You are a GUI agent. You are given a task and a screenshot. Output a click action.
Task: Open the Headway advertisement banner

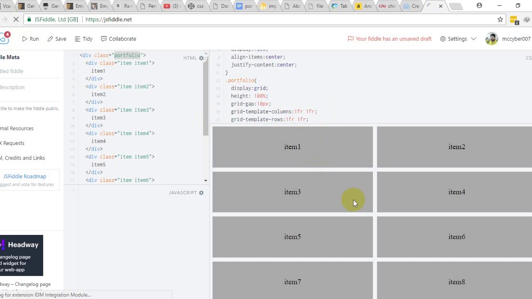coord(22,255)
